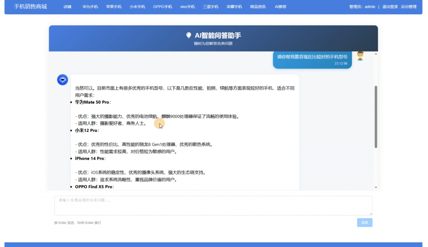Click the line mentioning 骁龙8 Gen1处理器
This screenshot has height=247, width=428.
tap(144, 144)
